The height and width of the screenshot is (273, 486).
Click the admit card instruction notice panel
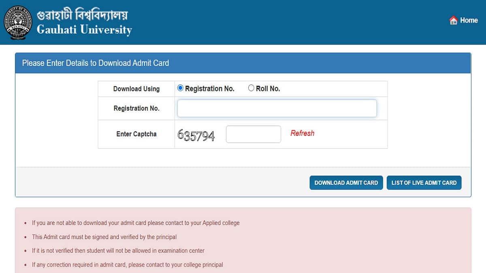243,243
